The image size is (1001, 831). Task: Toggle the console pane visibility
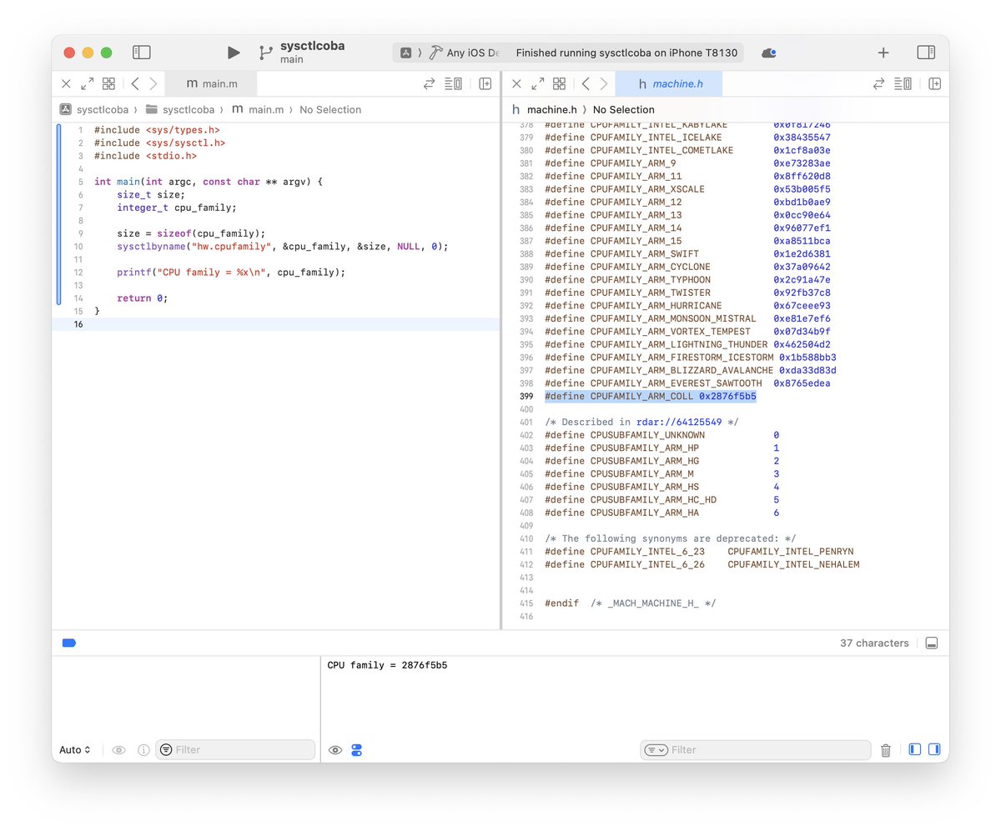(x=934, y=749)
